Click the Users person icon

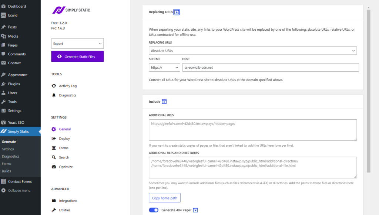tap(3, 93)
